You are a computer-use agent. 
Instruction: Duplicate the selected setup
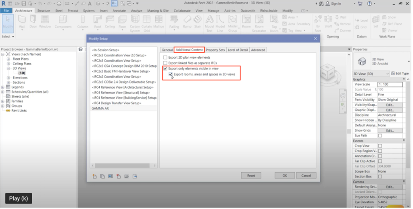coord(102,176)
